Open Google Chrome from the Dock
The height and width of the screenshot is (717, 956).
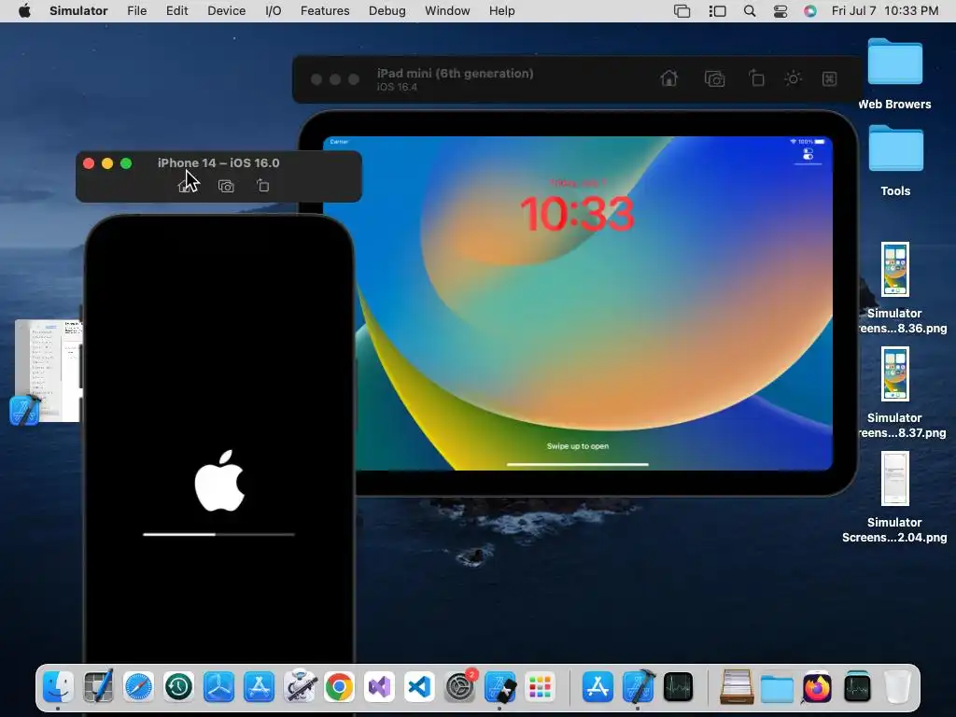(x=339, y=687)
